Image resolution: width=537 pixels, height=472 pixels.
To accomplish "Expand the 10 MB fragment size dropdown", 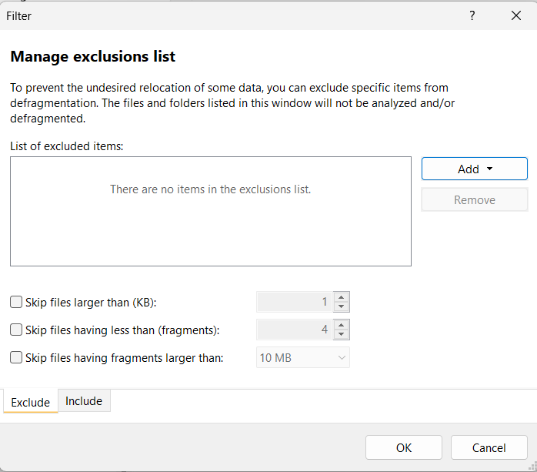I will point(302,357).
